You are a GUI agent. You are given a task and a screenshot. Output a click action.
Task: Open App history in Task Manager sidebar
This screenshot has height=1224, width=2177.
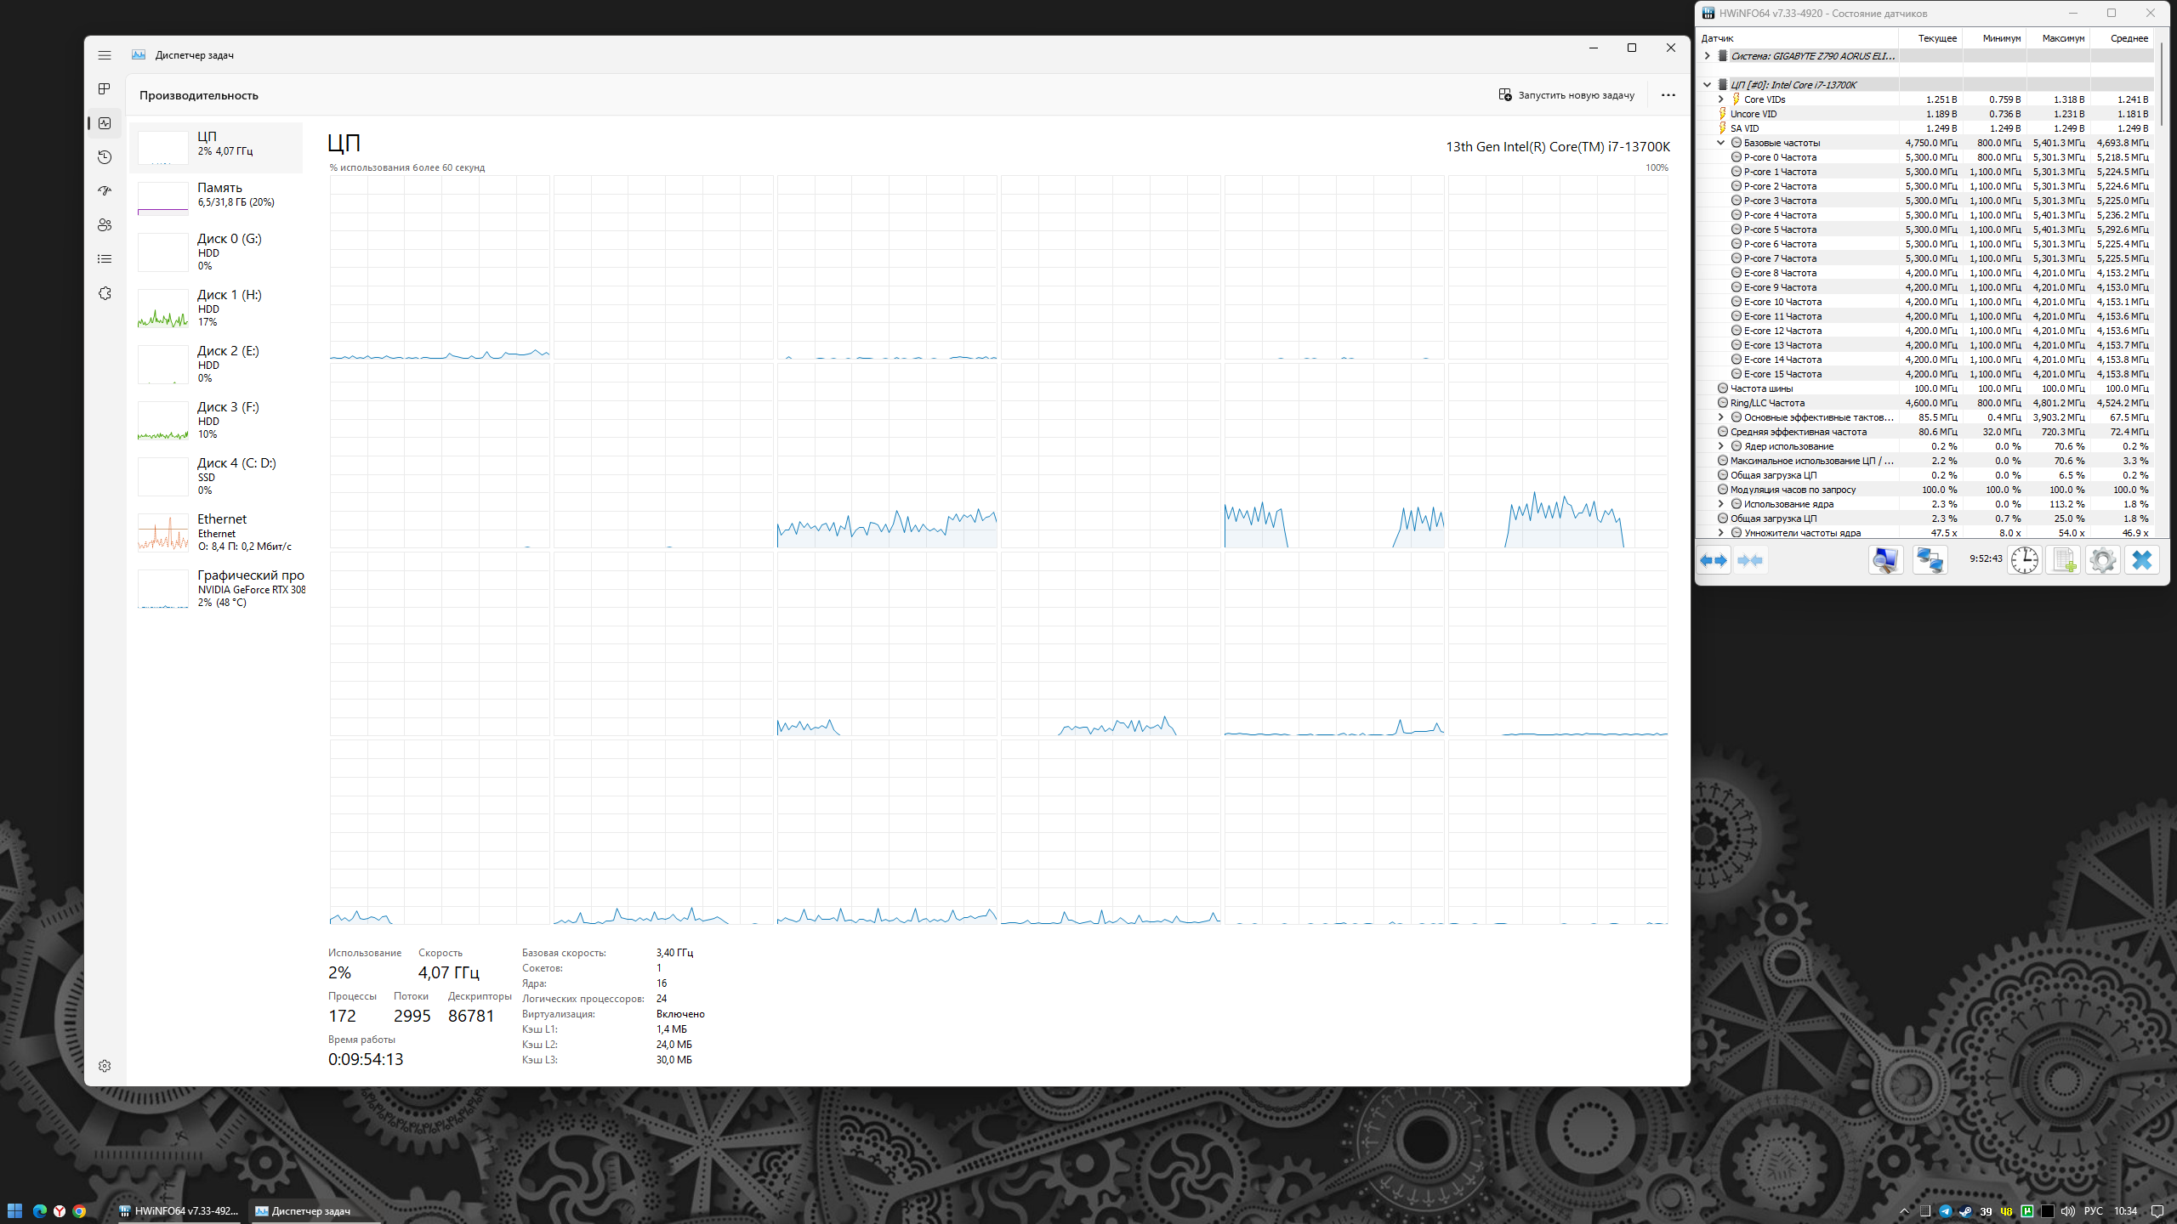click(x=105, y=157)
